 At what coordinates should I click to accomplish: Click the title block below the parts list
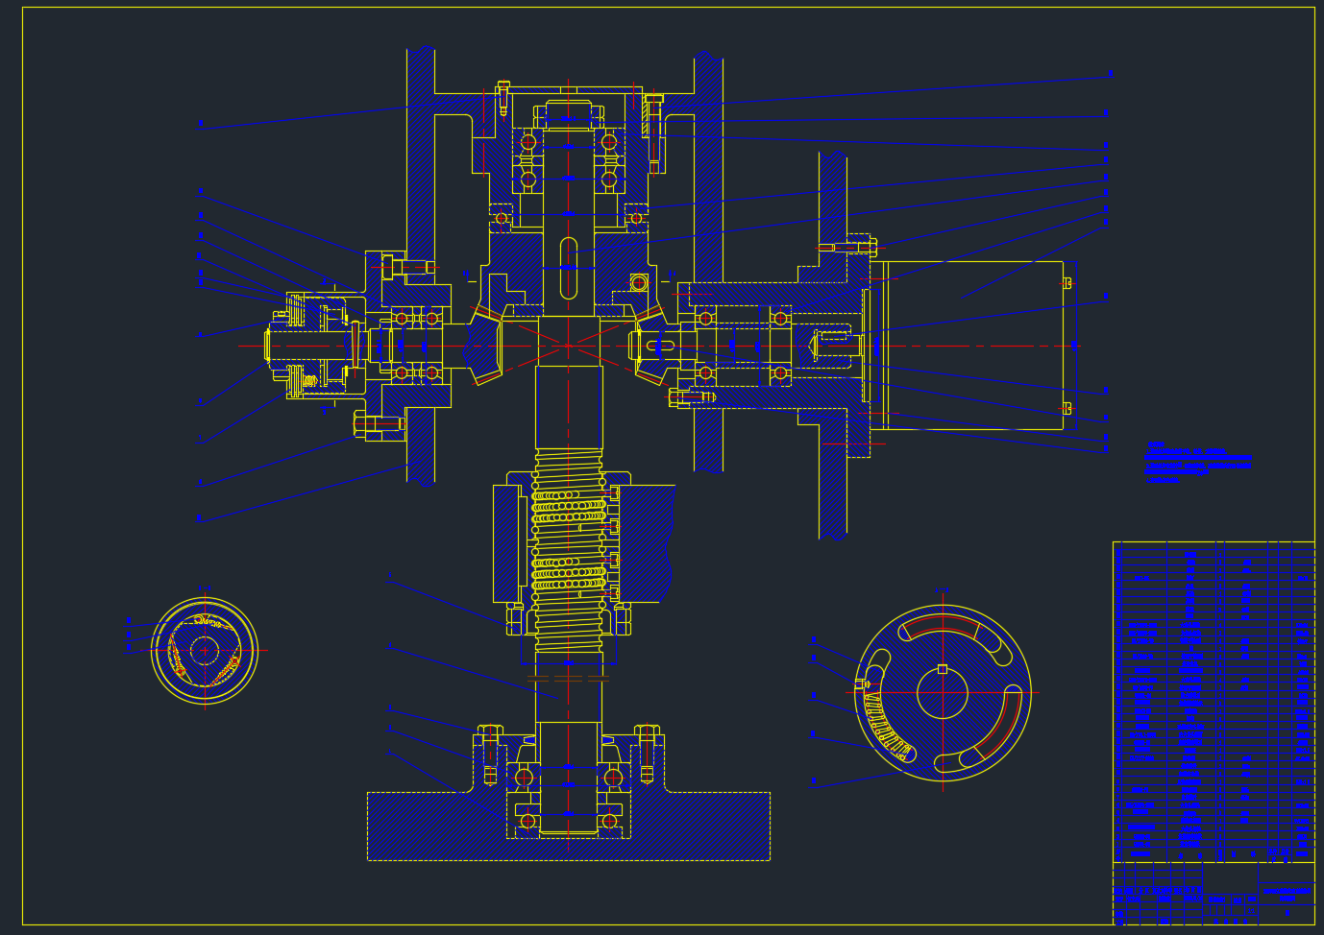tap(1214, 894)
